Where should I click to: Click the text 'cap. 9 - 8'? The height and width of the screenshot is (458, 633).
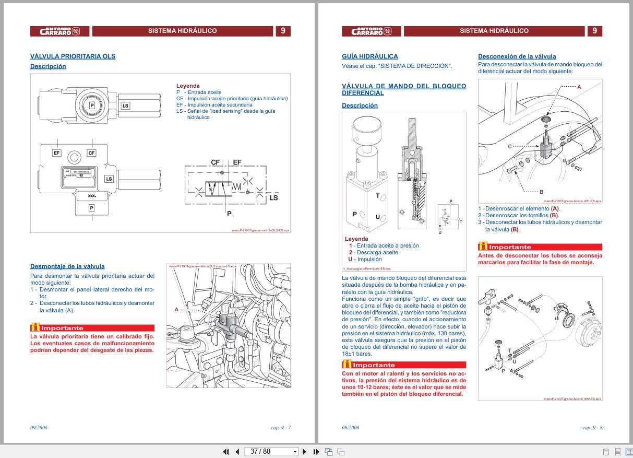[592, 428]
